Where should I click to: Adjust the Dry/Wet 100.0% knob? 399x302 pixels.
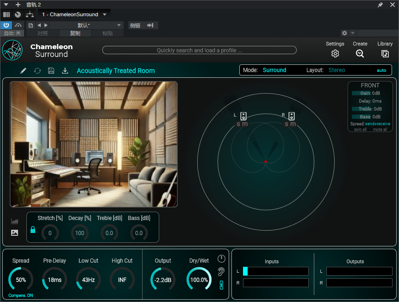199,280
